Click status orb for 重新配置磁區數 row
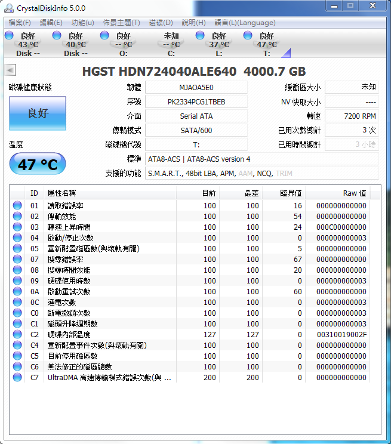The width and height of the screenshot is (391, 444). pos(17,248)
